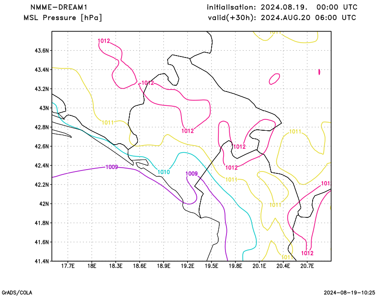
Task: Select the cyan 1010 contour label
Action: pyautogui.click(x=164, y=172)
